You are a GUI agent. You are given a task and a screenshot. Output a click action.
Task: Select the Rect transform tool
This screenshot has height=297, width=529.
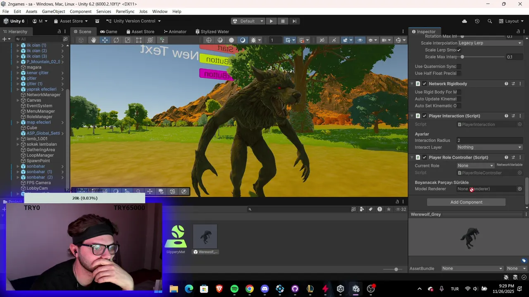pos(139,40)
